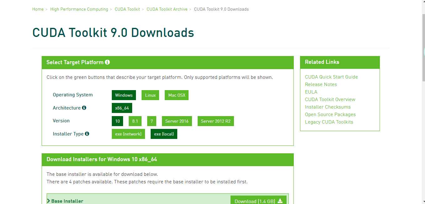Choose Windows version 7 button
425x204 pixels.
(152, 121)
